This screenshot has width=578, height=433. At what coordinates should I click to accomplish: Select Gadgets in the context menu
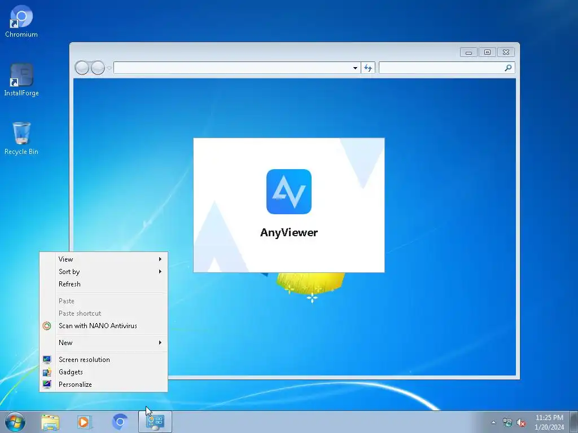click(104, 372)
